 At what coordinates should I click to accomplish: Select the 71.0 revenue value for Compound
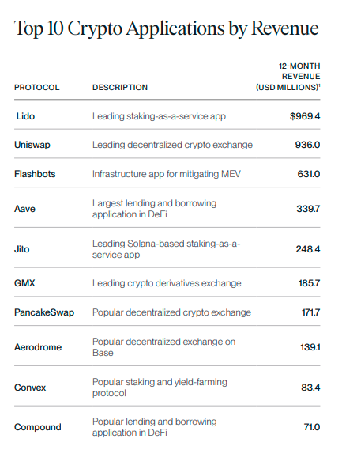(x=312, y=427)
